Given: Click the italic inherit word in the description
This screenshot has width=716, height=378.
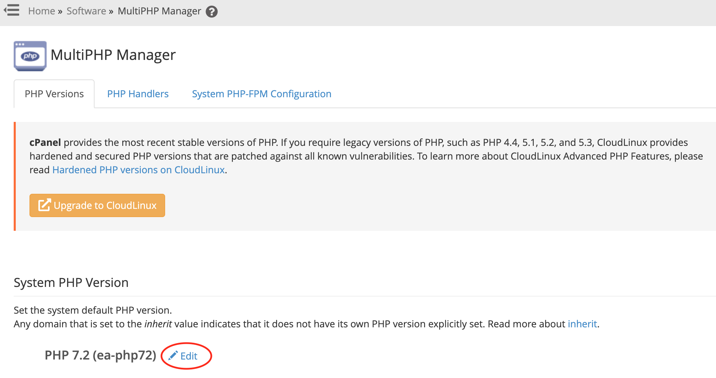Looking at the screenshot, I should tap(158, 324).
